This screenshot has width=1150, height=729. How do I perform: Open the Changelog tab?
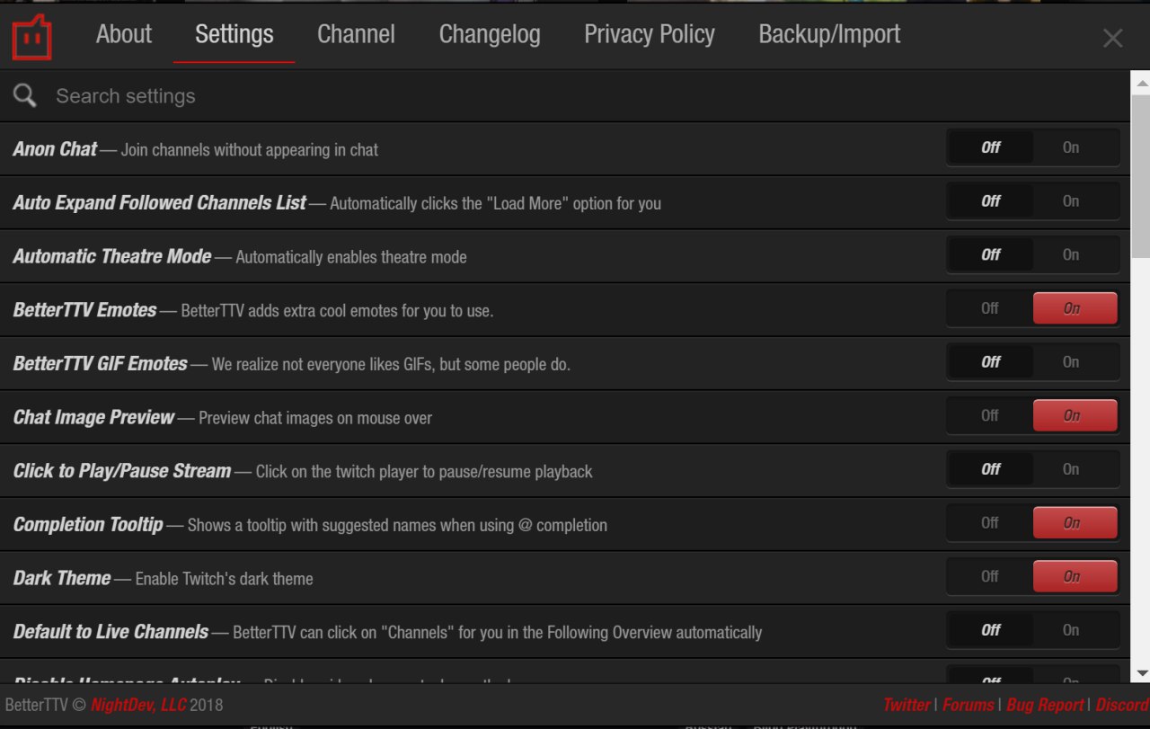click(490, 35)
